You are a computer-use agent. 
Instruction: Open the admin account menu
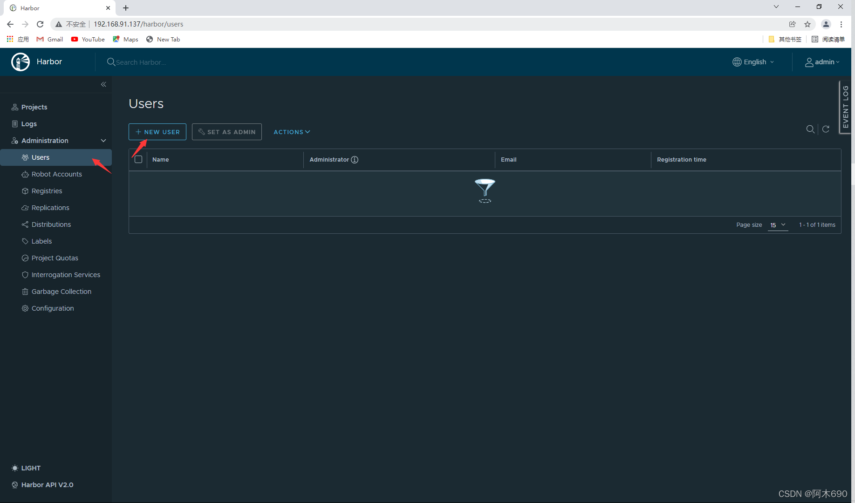tap(822, 62)
